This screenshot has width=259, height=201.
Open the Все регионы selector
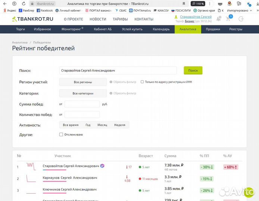click(83, 82)
